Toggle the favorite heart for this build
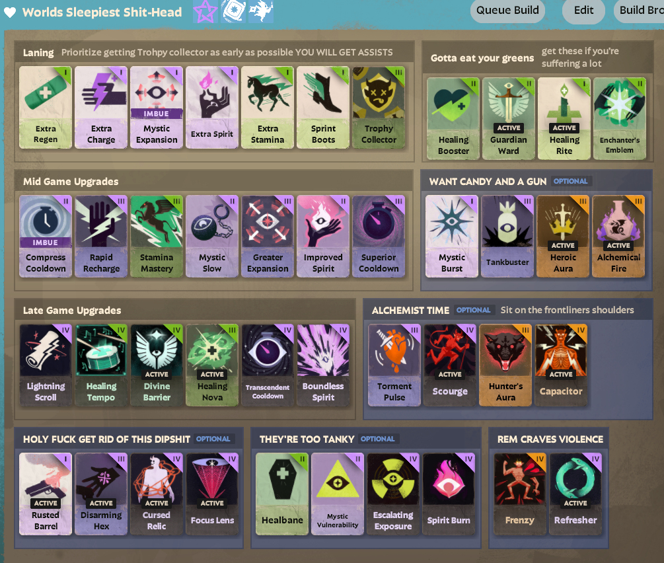The height and width of the screenshot is (563, 664). pyautogui.click(x=10, y=13)
